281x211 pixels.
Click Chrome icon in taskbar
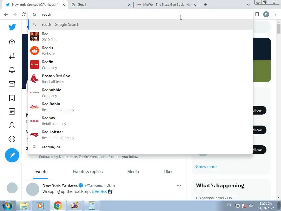point(58,206)
